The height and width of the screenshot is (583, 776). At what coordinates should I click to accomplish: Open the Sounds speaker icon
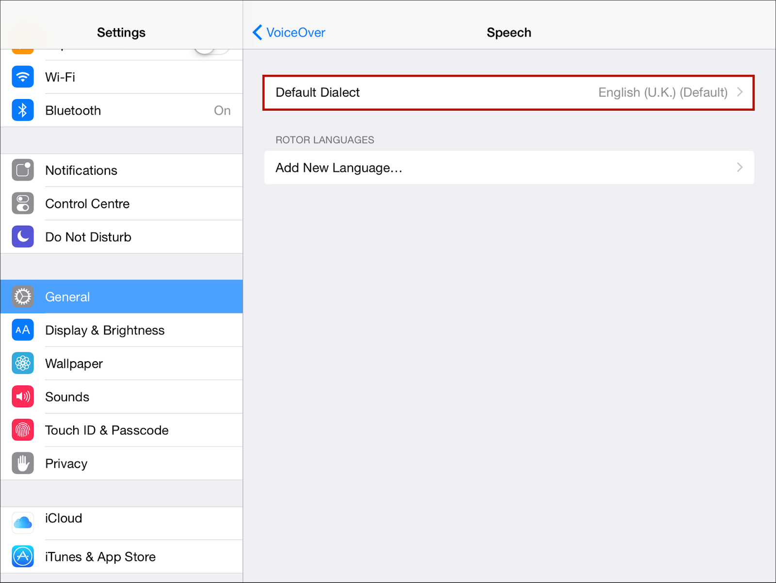pos(23,397)
